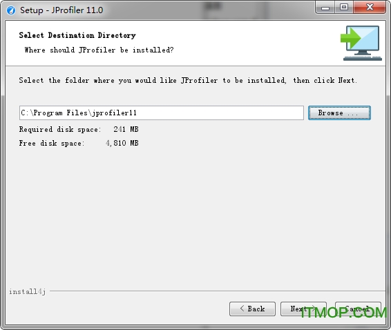
Task: Continue with the Next button
Action: point(303,309)
